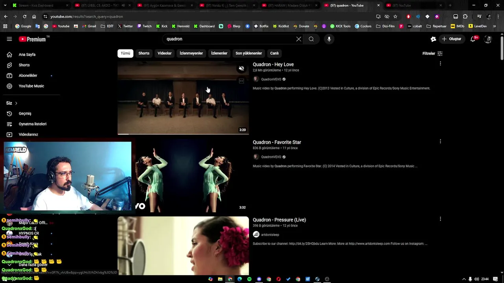This screenshot has height=283, width=504.
Task: Open Geçmiş history in the sidebar
Action: click(x=25, y=114)
